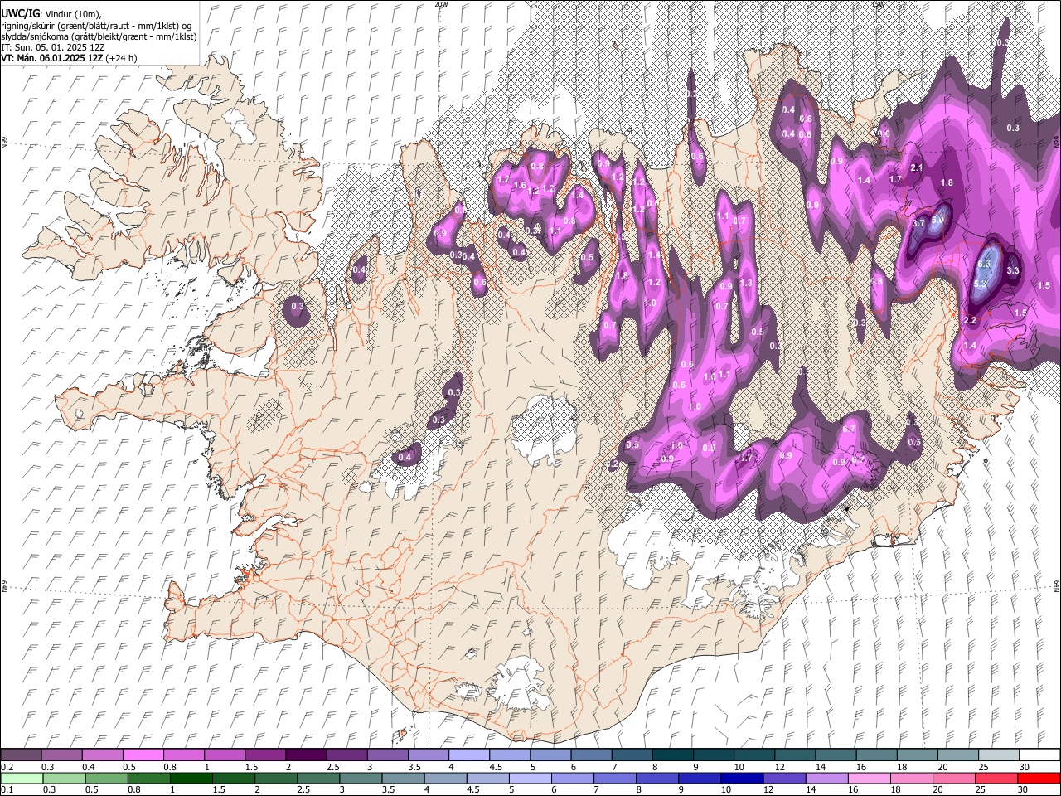Click the 2.2 value near east coast
The image size is (1061, 796).
pyautogui.click(x=970, y=320)
